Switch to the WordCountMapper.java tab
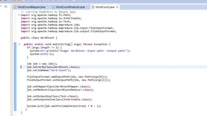 coord(29,7)
